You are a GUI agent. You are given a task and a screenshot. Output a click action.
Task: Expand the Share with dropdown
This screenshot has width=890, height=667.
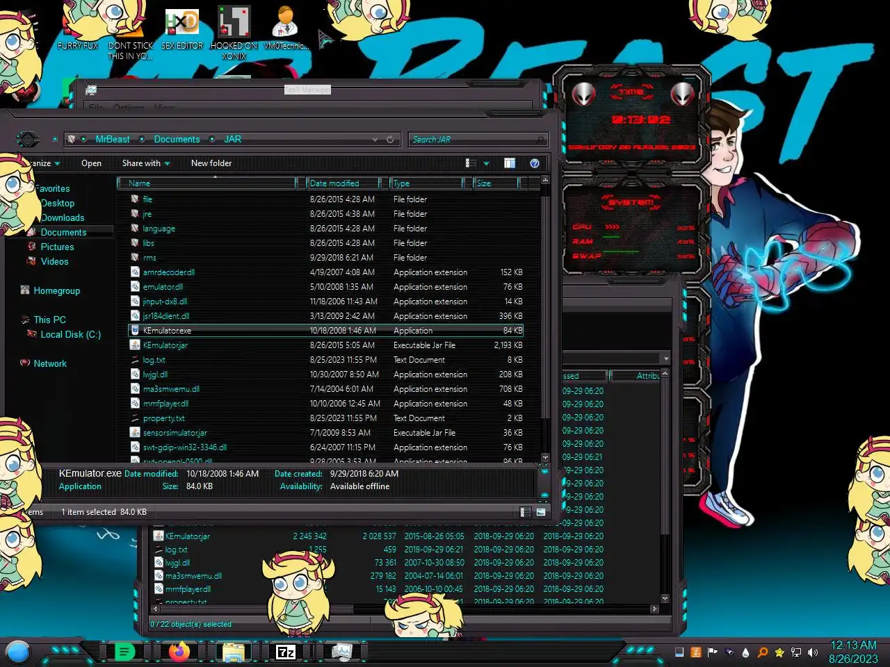pos(146,163)
